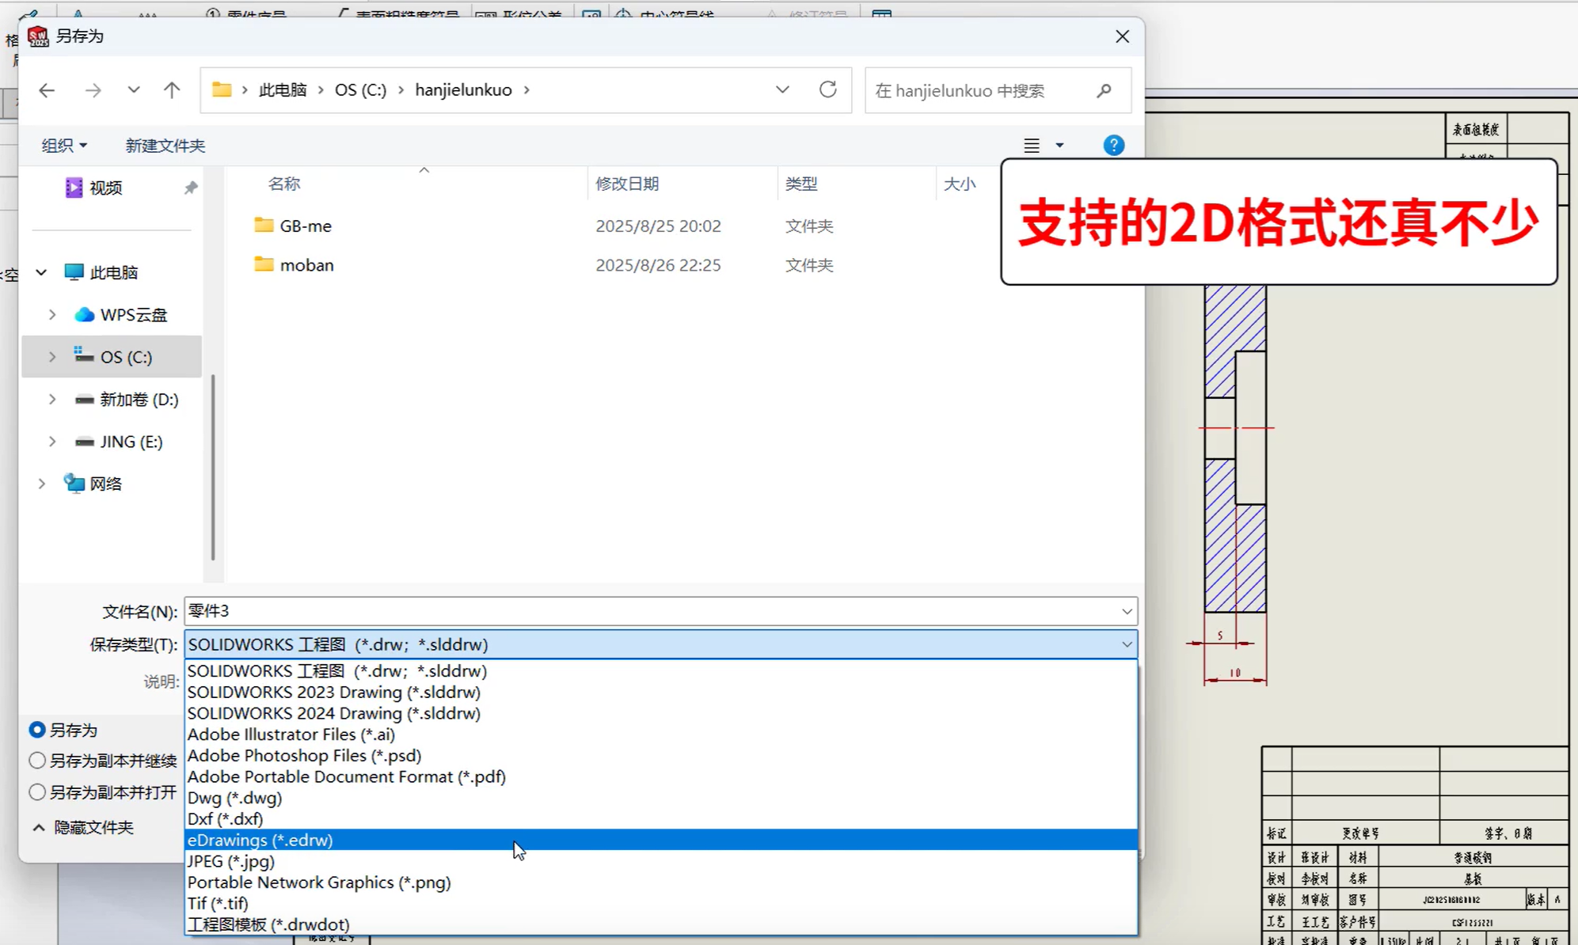The width and height of the screenshot is (1578, 945).
Task: Open the blue help question icon
Action: coord(1113,146)
